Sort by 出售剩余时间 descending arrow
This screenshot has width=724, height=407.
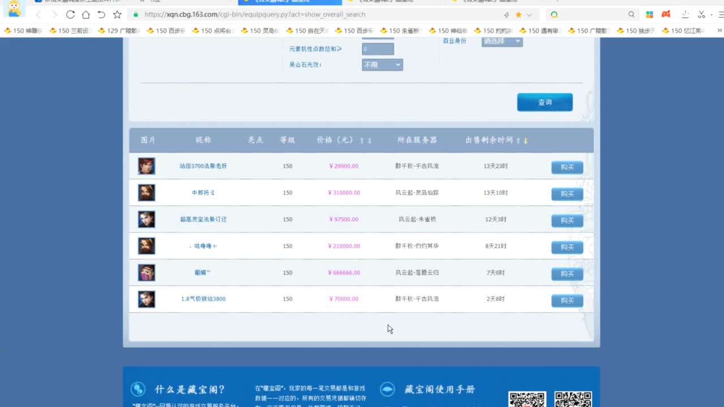525,141
